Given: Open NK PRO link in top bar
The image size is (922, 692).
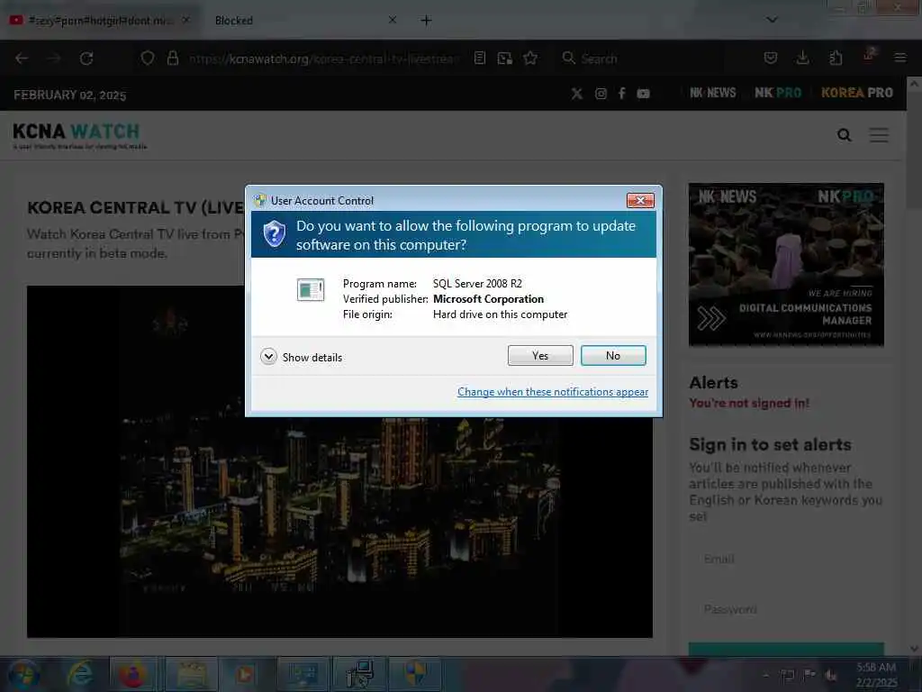Looking at the screenshot, I should (x=778, y=93).
